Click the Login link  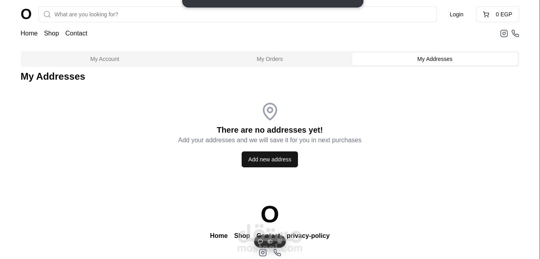pos(457,14)
